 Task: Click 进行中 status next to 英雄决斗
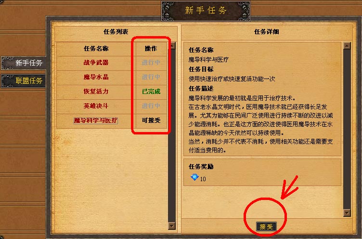pos(151,106)
